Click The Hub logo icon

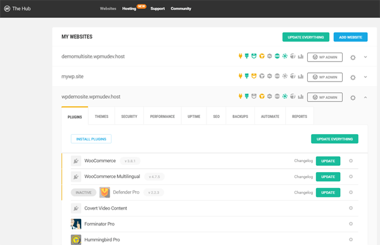[x=7, y=9]
